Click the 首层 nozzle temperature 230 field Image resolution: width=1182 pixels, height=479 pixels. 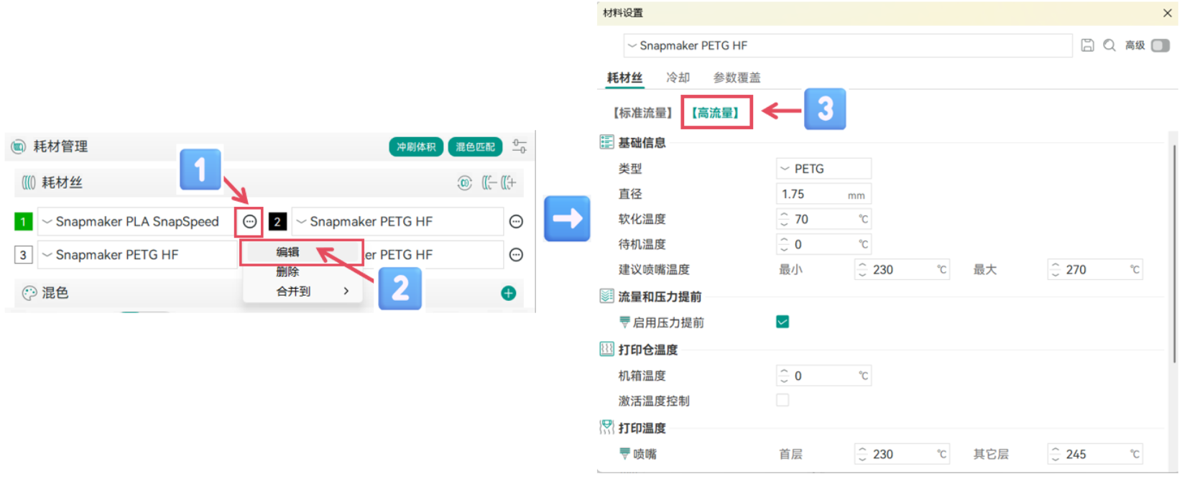(x=902, y=455)
